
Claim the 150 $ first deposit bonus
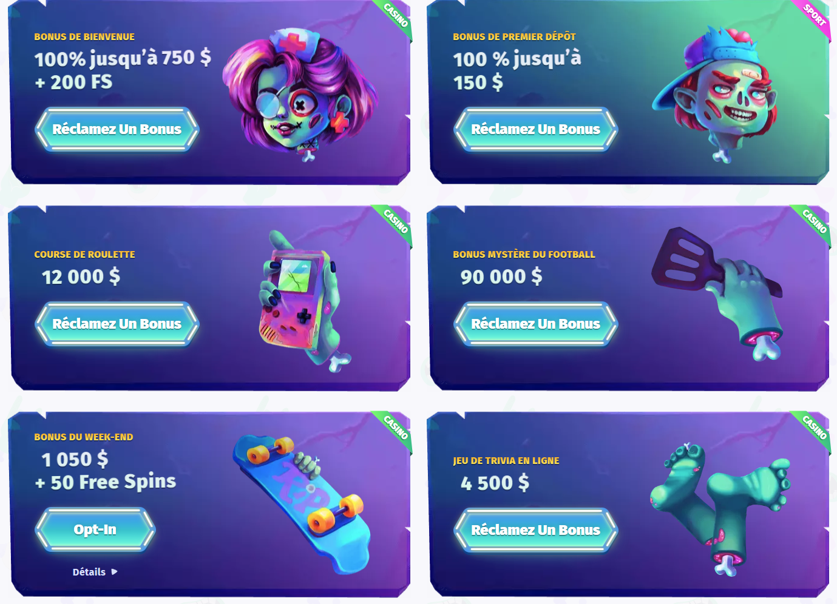[x=536, y=129]
